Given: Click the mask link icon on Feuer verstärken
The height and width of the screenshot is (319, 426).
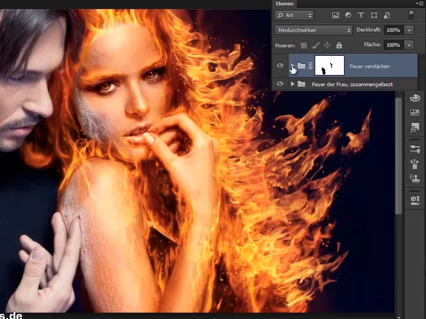Looking at the screenshot, I should point(310,65).
